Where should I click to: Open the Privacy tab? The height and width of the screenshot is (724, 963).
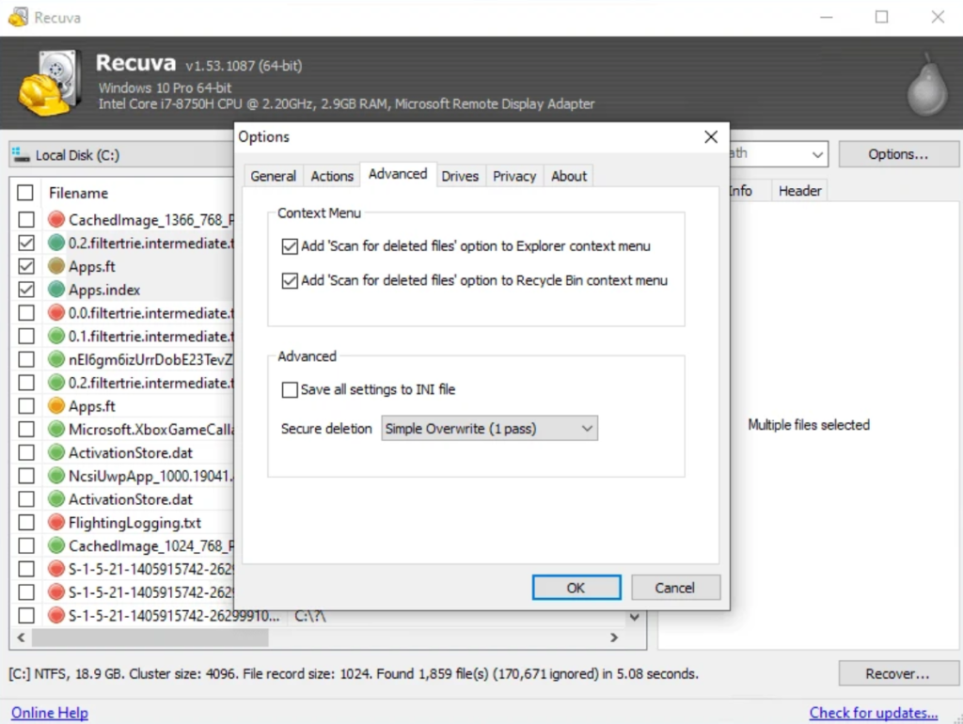pyautogui.click(x=514, y=176)
